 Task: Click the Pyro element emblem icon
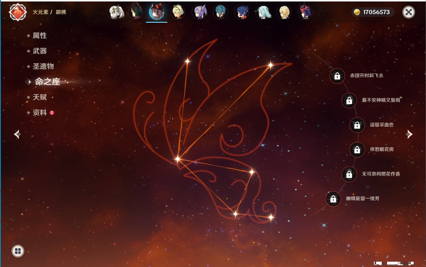(18, 12)
